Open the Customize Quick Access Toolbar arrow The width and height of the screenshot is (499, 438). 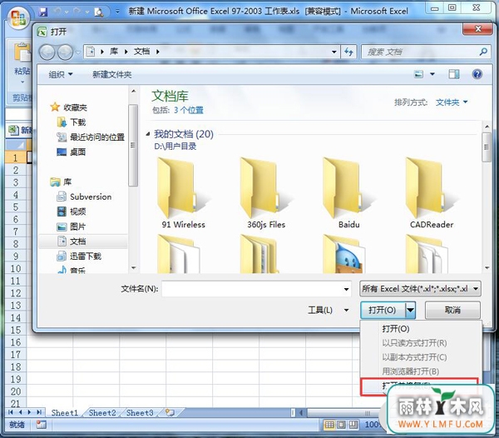click(x=118, y=12)
